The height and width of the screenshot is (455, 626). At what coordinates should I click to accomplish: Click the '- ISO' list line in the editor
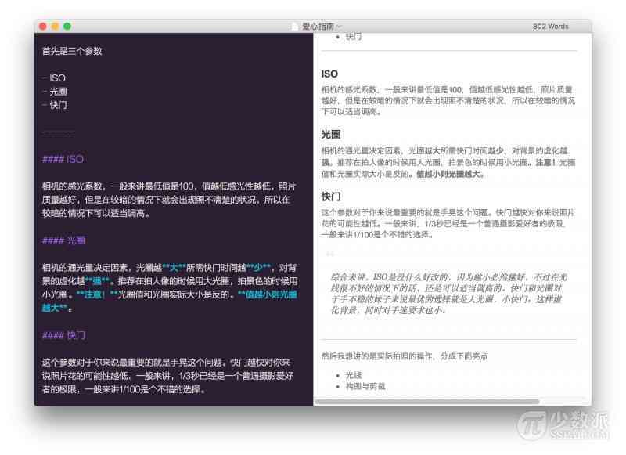coord(54,78)
